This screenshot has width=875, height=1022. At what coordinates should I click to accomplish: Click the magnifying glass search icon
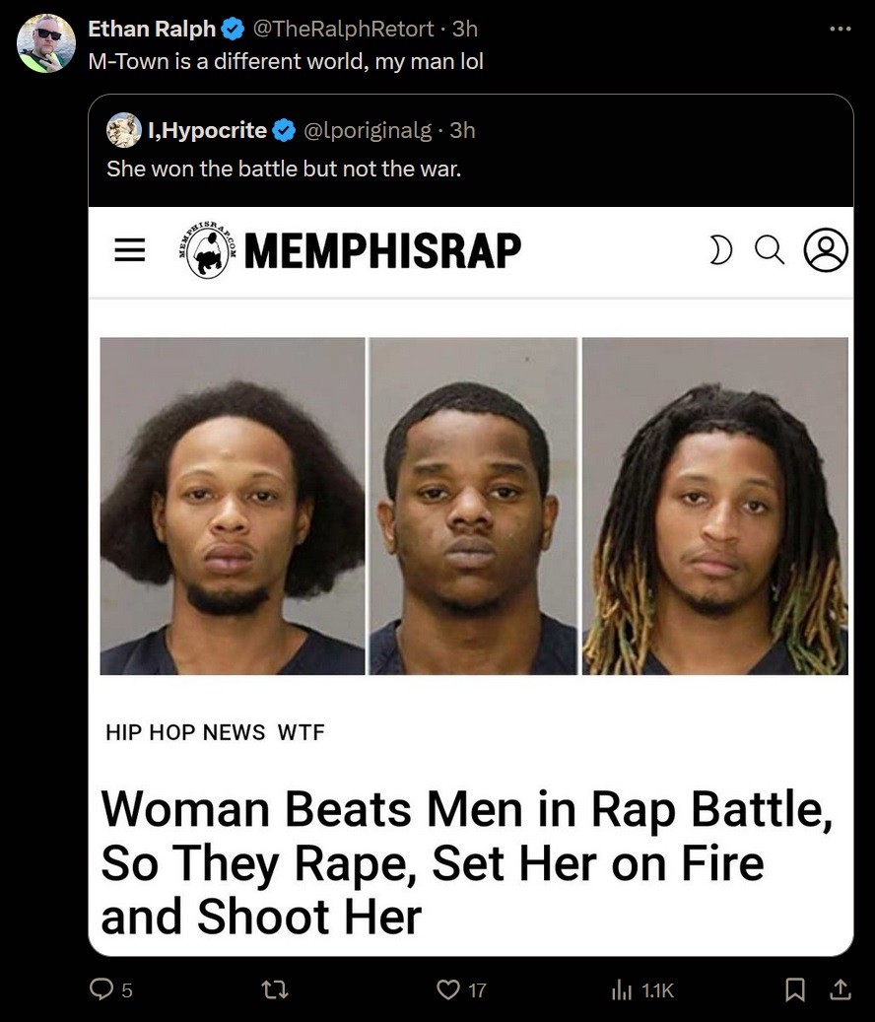point(770,250)
